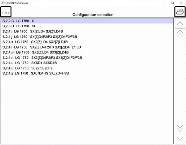Image resolution: width=186 pixels, height=145 pixels.
Task: Choose row S,2,4,l SX2[Z]D4F2/F3
Action: point(87,47)
